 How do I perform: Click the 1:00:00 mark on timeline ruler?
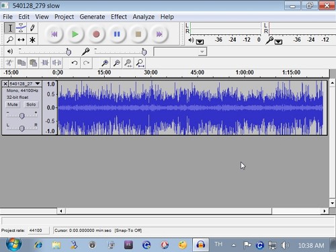point(245,73)
